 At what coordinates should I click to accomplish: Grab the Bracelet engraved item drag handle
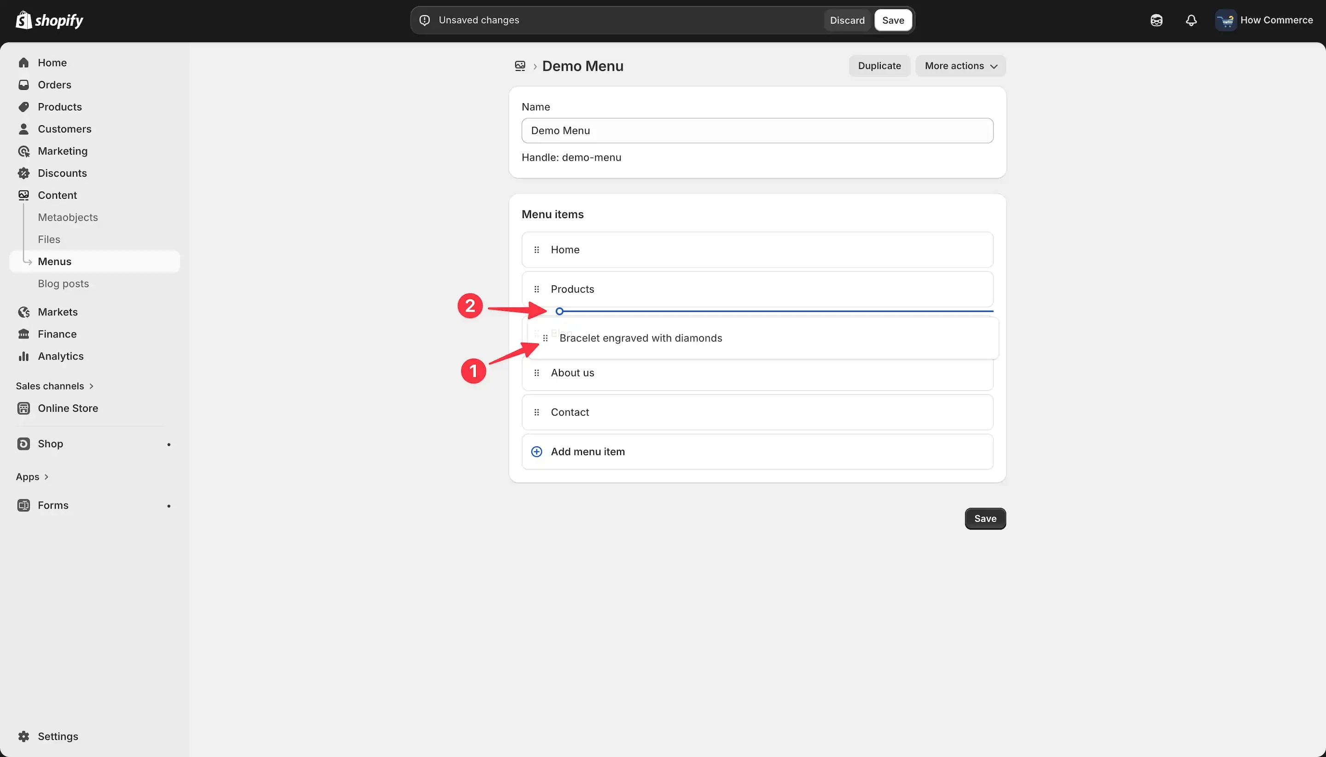tap(545, 339)
